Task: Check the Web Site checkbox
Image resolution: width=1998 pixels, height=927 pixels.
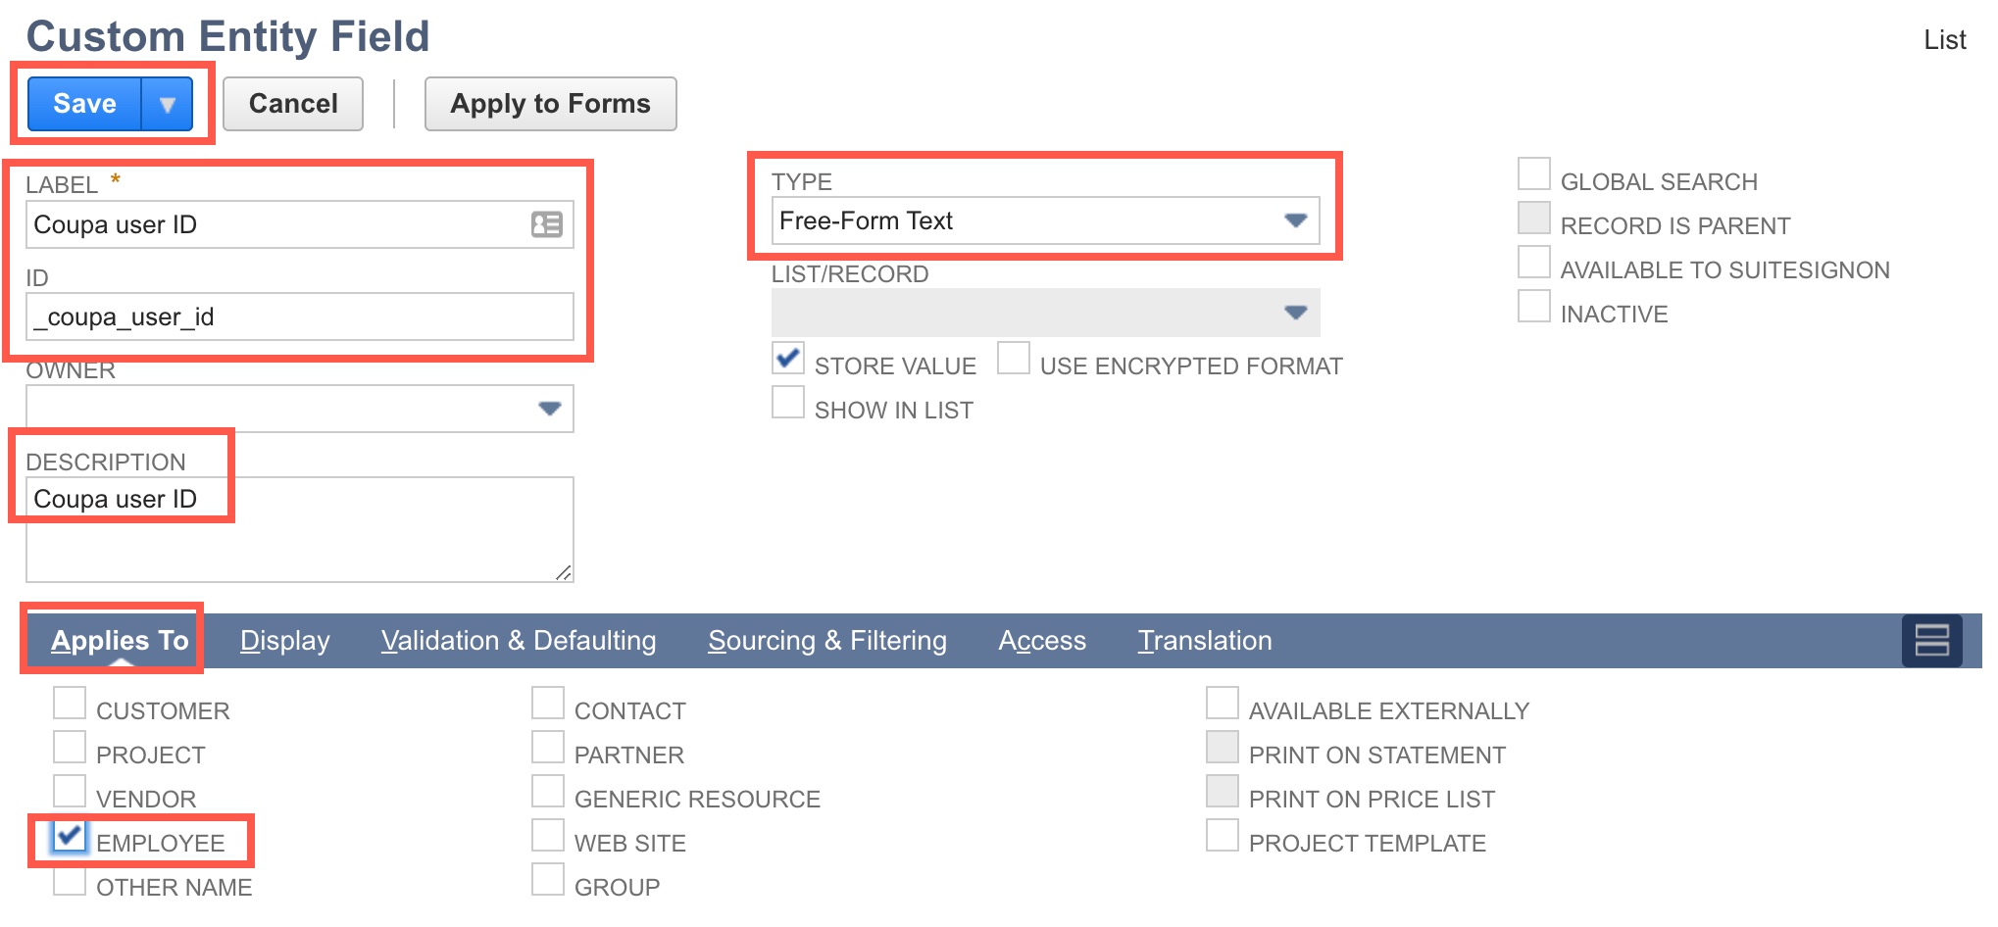Action: click(548, 836)
